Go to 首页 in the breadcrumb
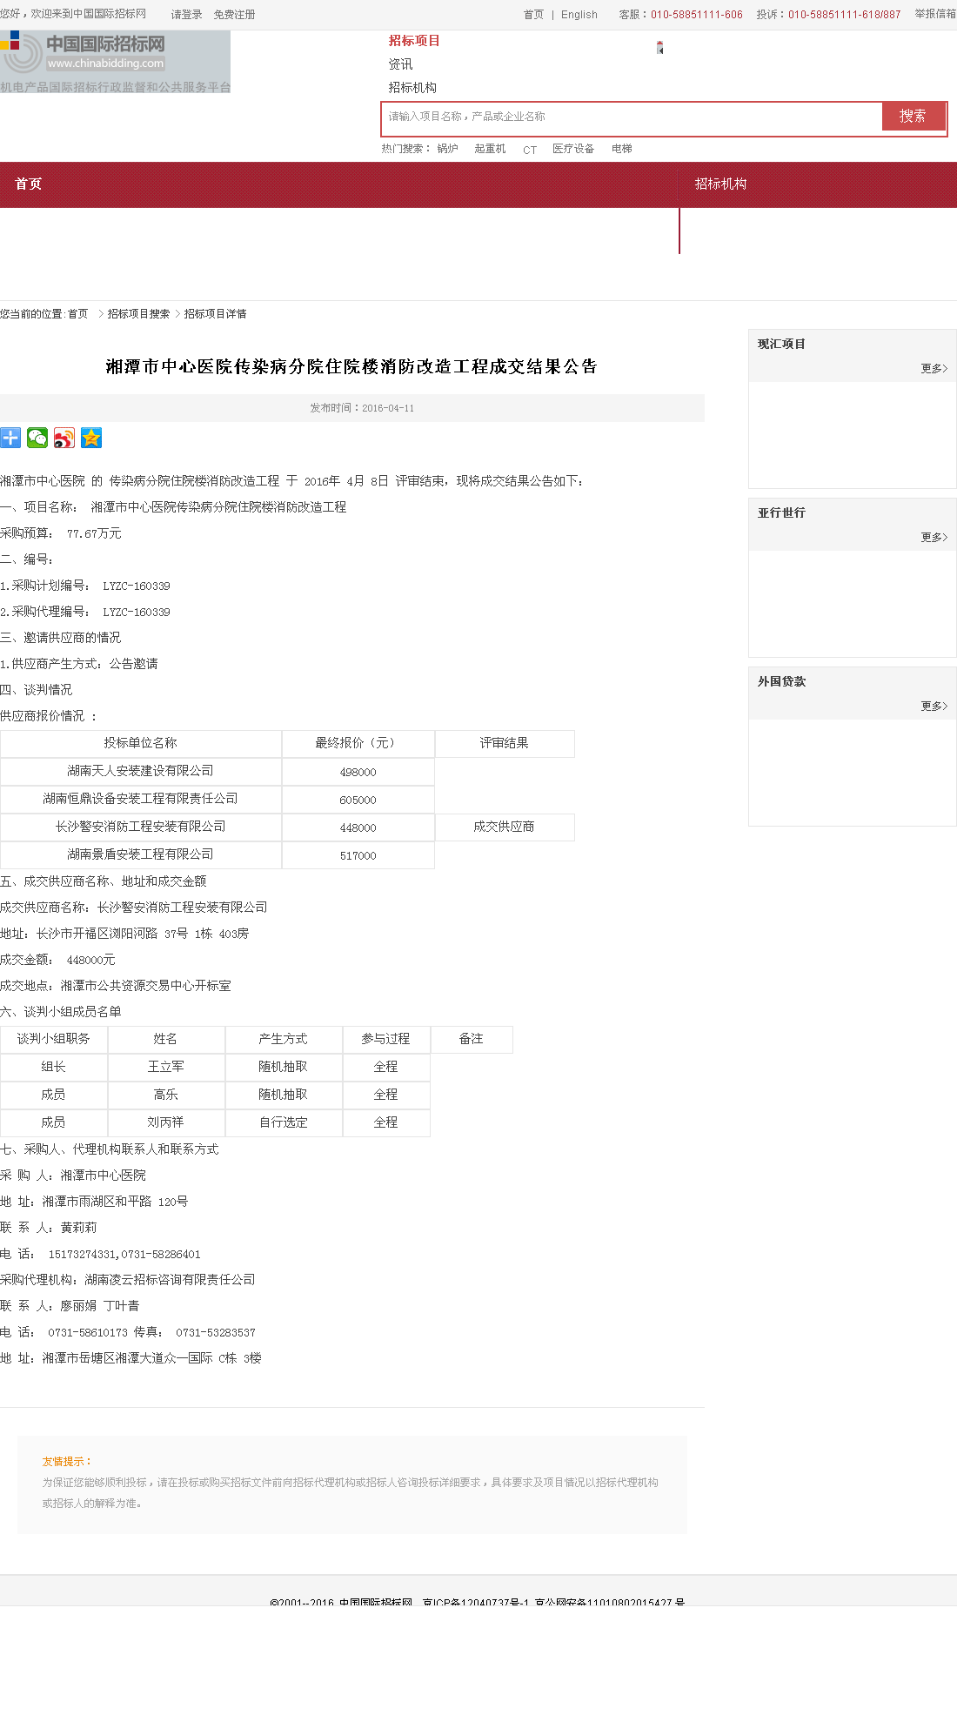The width and height of the screenshot is (957, 1715). tap(77, 314)
